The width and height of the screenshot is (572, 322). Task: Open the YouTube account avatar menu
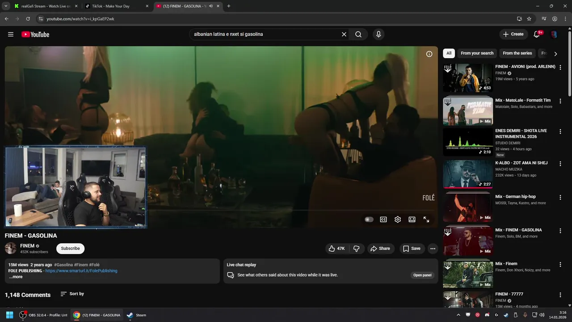coord(554,34)
